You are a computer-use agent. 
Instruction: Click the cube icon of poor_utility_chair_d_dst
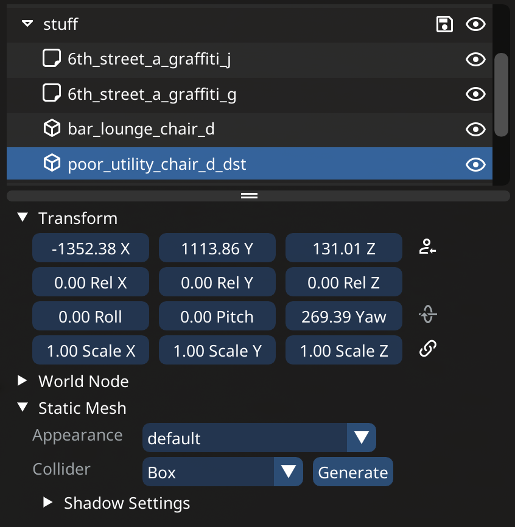(52, 164)
